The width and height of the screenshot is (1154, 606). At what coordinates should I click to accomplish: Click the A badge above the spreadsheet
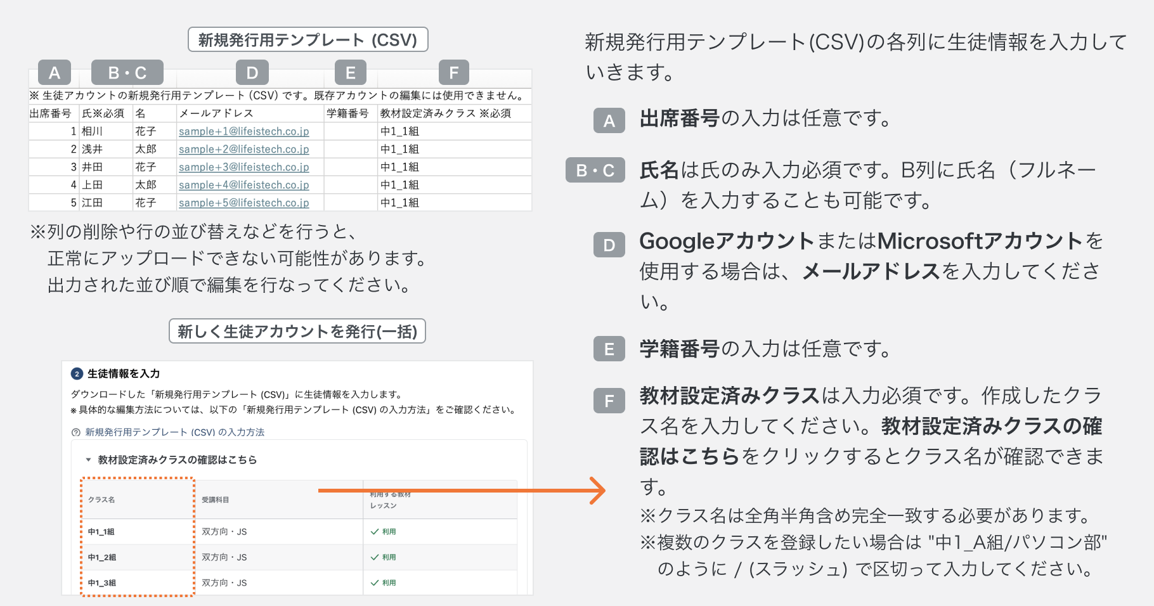click(x=55, y=73)
